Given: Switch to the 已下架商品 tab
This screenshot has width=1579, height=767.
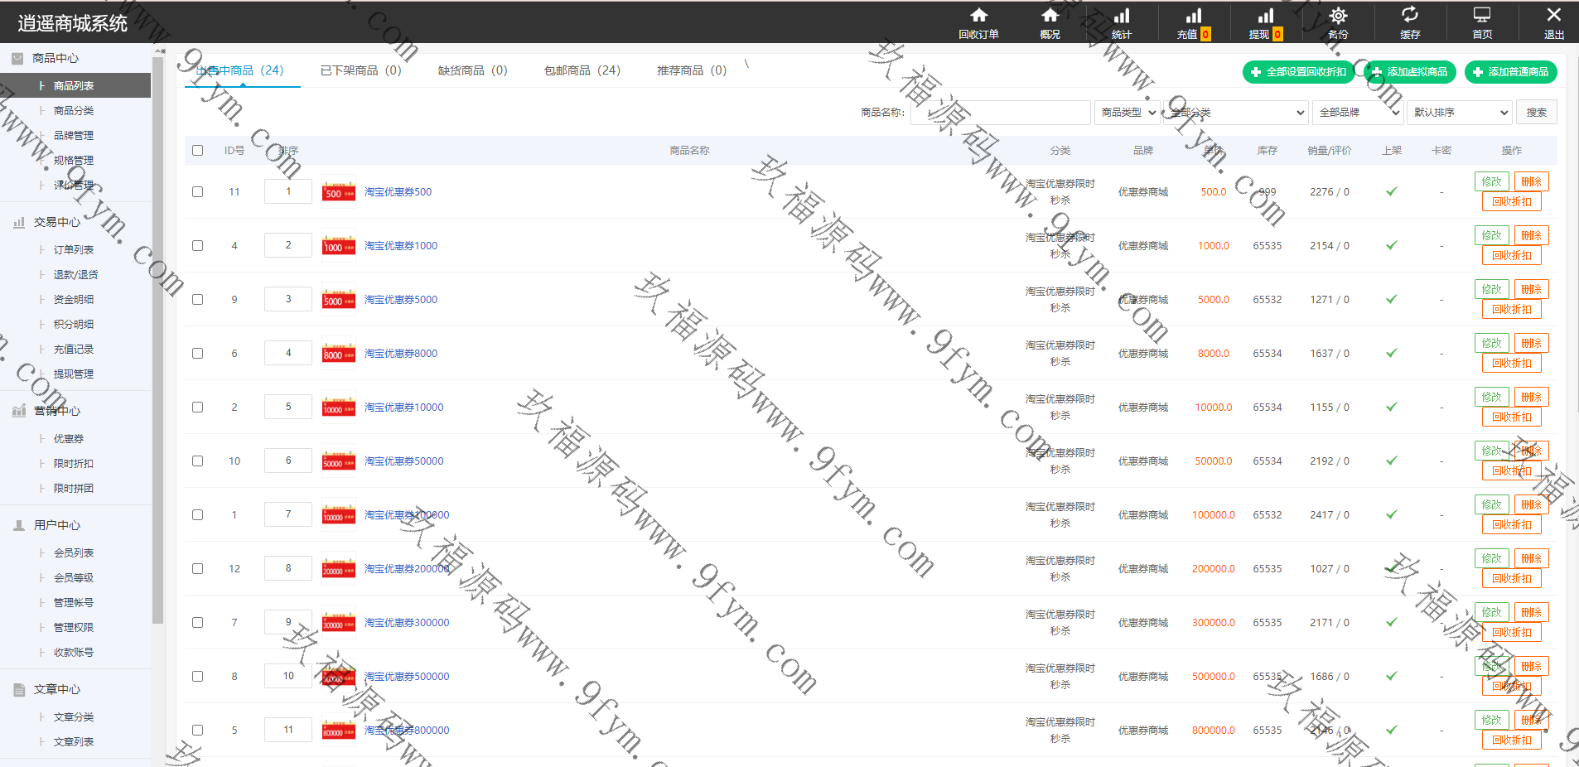Looking at the screenshot, I should (360, 71).
